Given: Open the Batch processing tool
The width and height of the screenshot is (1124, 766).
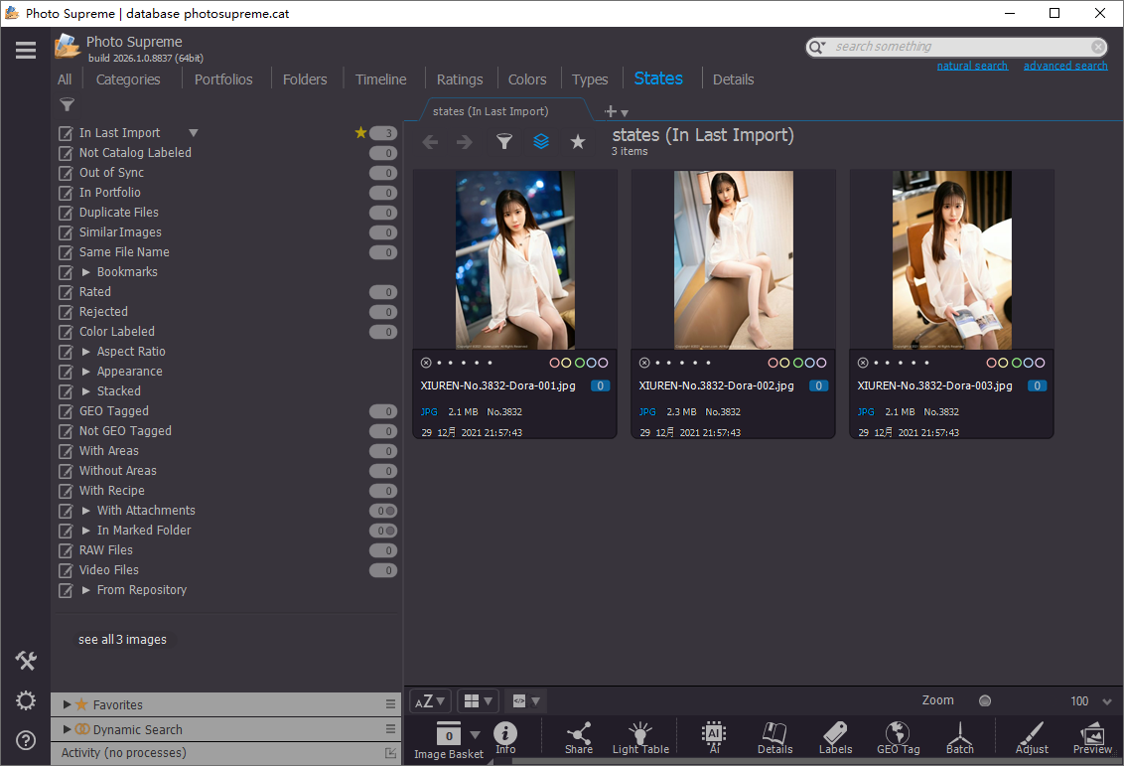Looking at the screenshot, I should pyautogui.click(x=959, y=737).
